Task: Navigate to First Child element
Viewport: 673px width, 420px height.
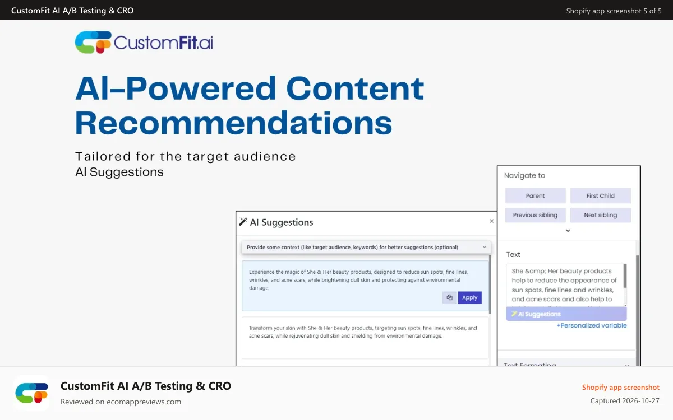Action: point(601,196)
